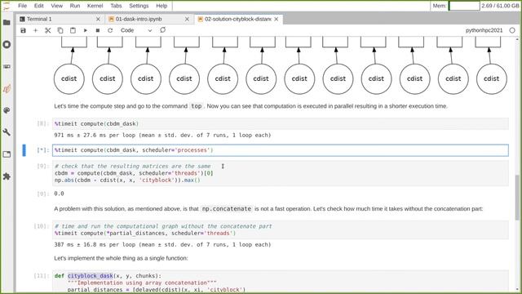Open the Run menu
Screen dimensions: 522x294
[75, 6]
